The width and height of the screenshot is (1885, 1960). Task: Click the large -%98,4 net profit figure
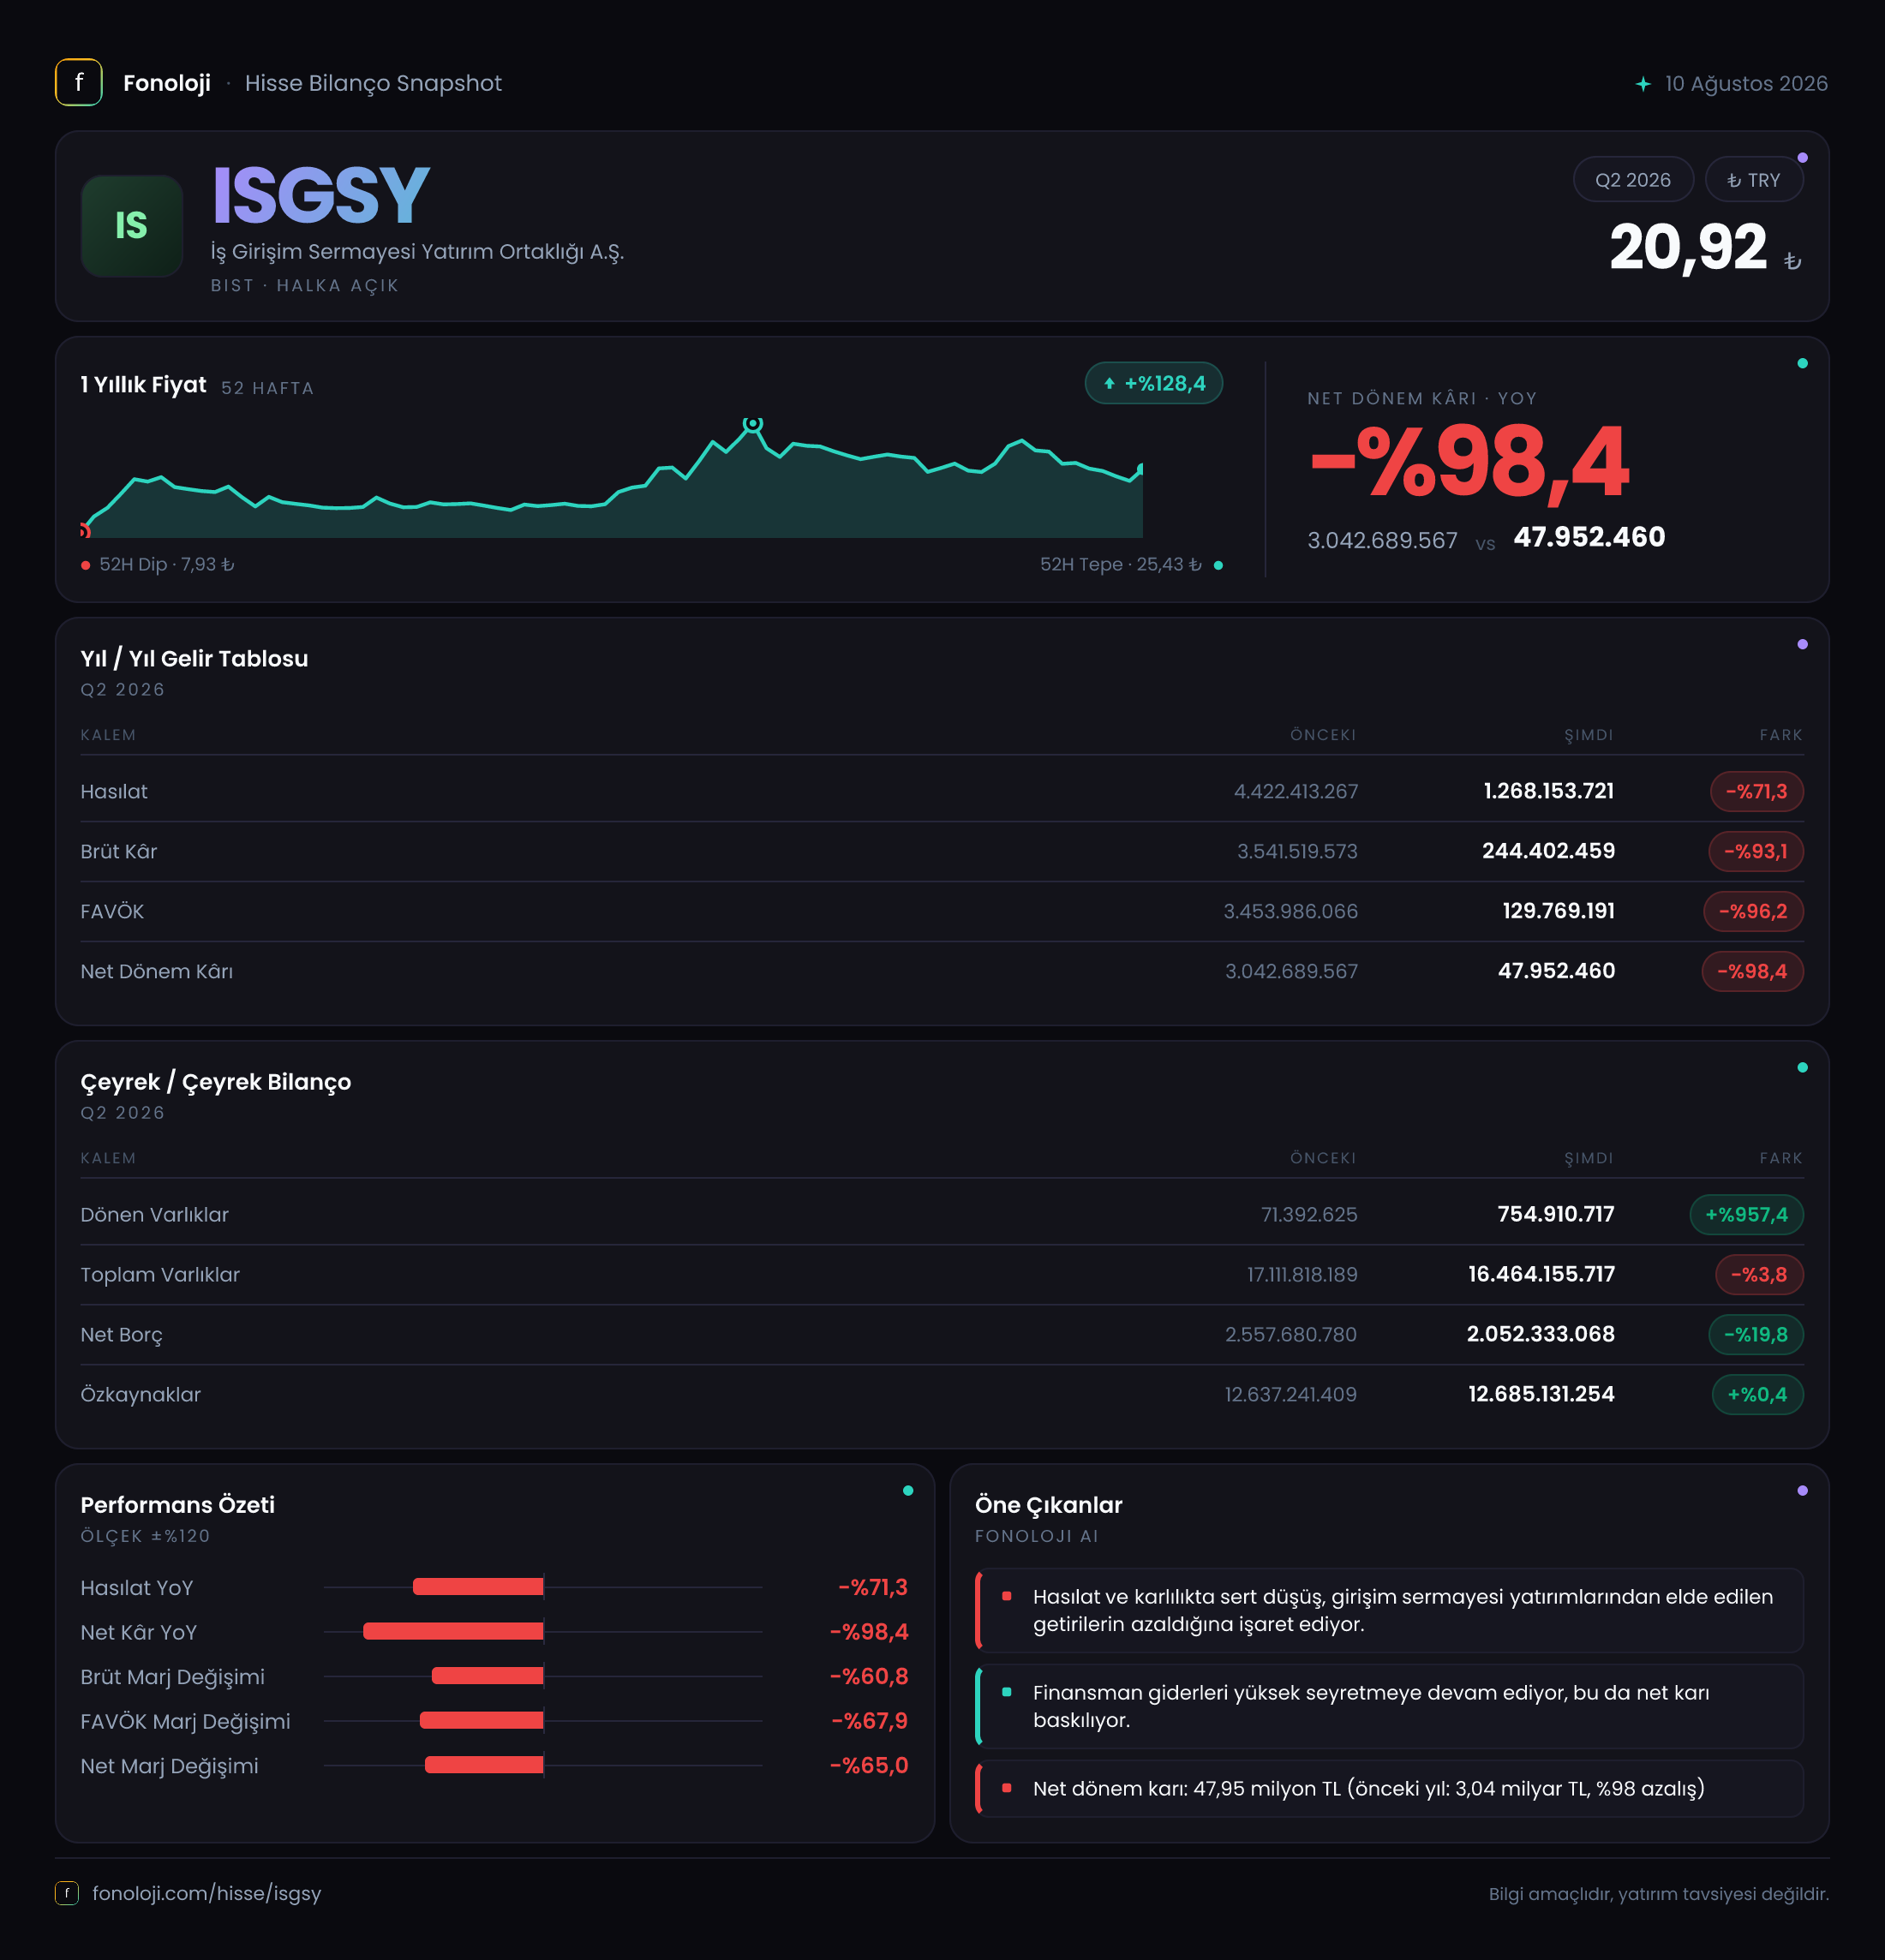point(1470,462)
